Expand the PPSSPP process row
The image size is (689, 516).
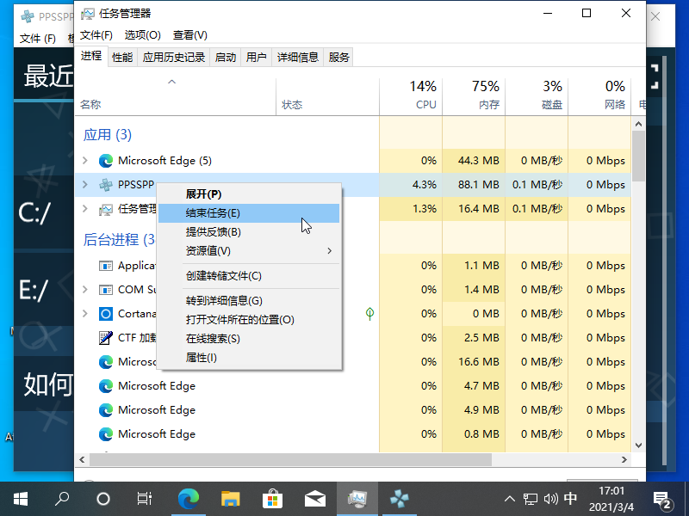coord(84,185)
